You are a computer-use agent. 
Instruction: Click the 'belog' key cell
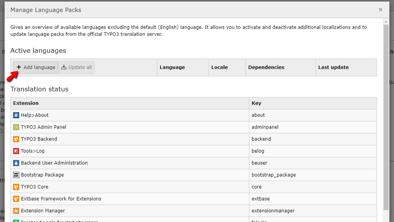(x=313, y=151)
